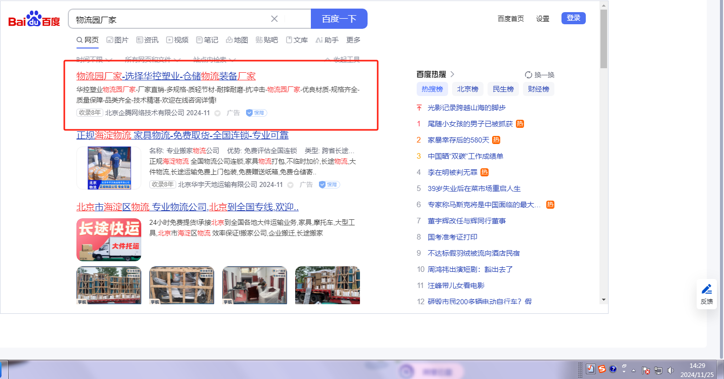Click the page scrollbar down arrow
This screenshot has width=724, height=379.
pos(604,299)
